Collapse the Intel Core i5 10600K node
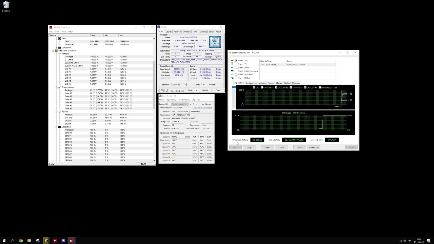 [53, 50]
